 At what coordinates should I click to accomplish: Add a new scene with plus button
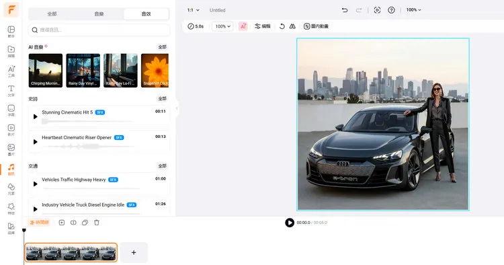(134, 252)
